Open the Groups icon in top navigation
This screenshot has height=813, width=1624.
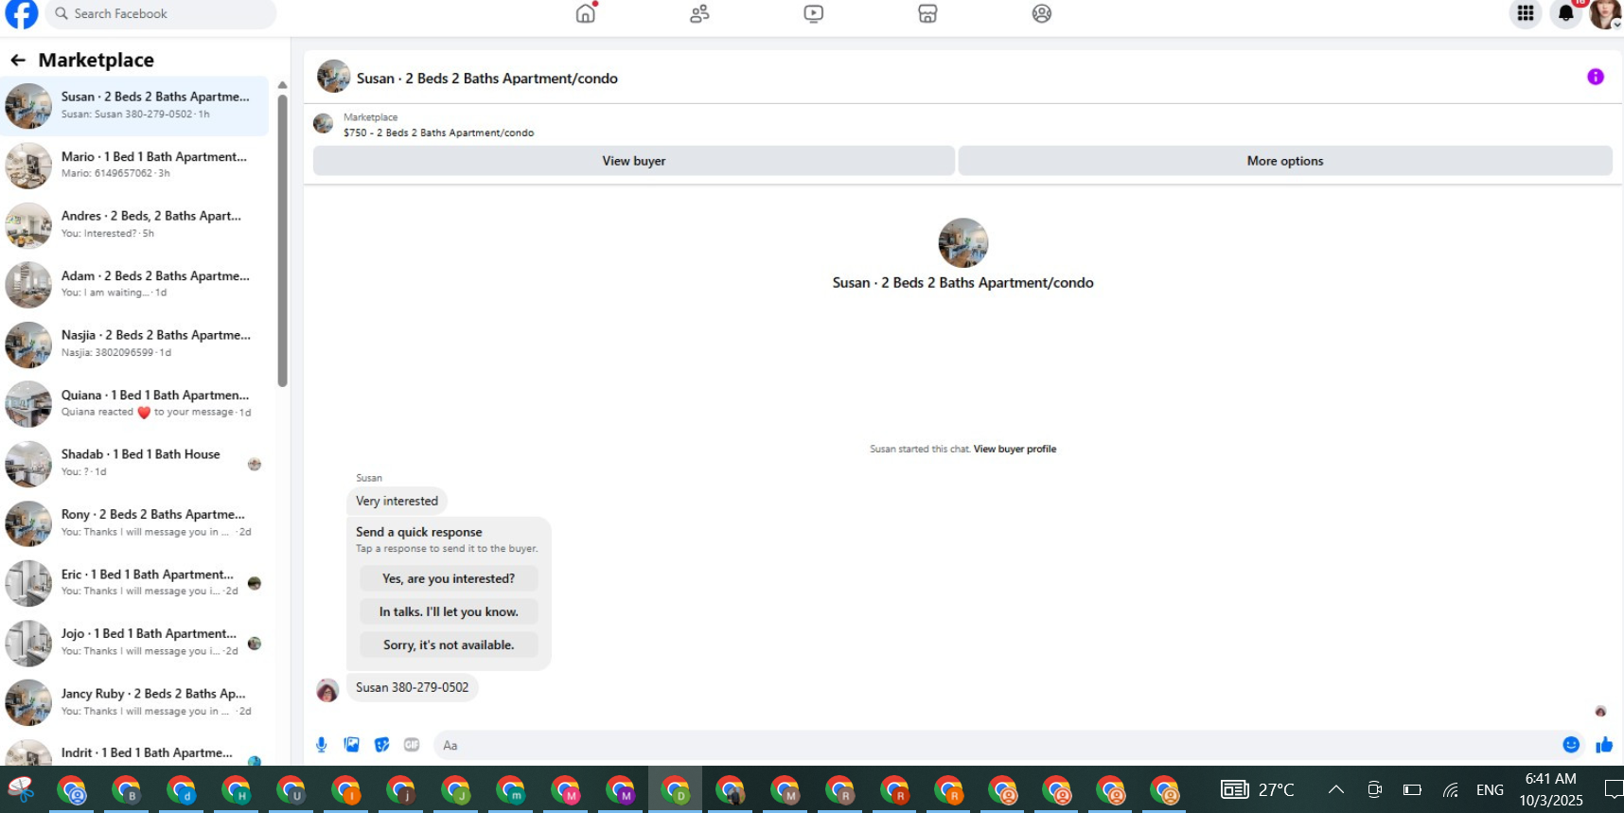[x=1042, y=13]
